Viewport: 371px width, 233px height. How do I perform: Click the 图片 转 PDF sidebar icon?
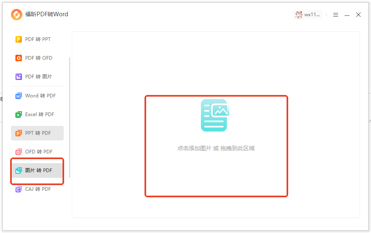tap(18, 170)
